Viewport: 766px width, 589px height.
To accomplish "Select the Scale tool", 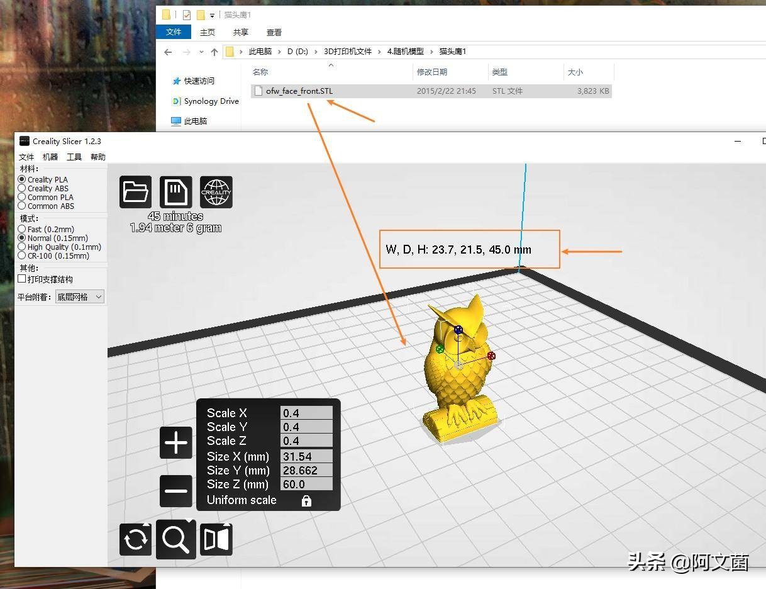I will point(175,539).
